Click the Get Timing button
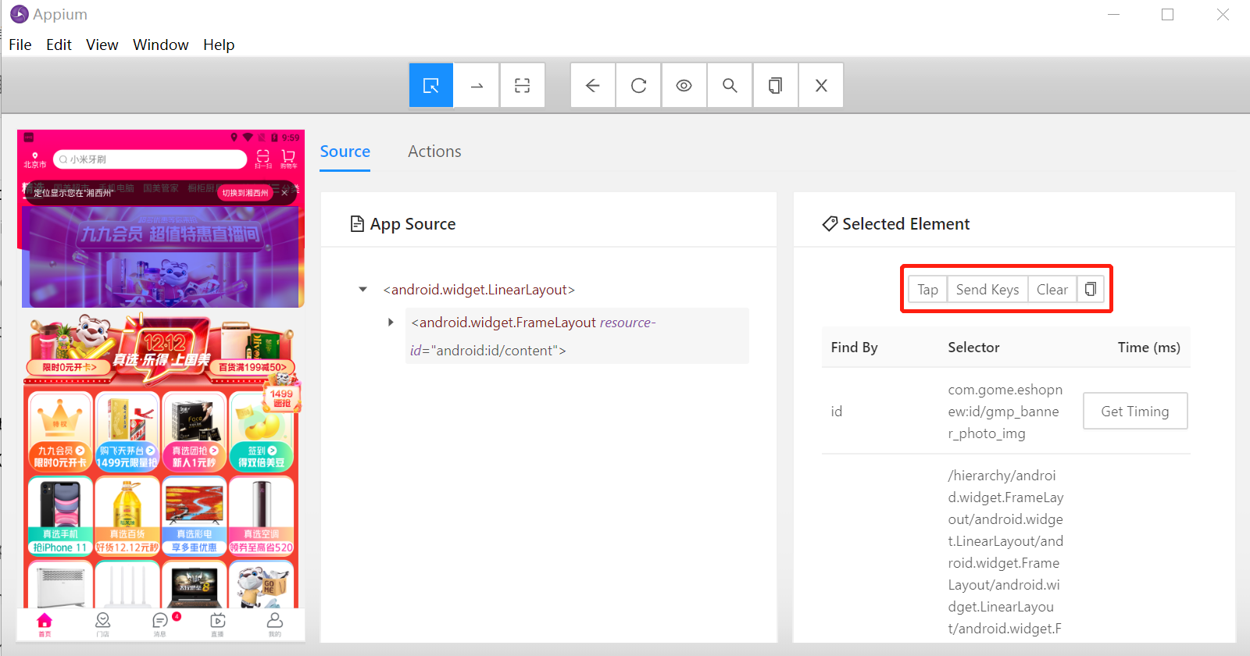1250x656 pixels. [1135, 411]
